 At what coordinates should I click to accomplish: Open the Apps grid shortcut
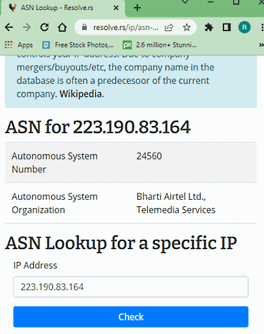(x=19, y=45)
